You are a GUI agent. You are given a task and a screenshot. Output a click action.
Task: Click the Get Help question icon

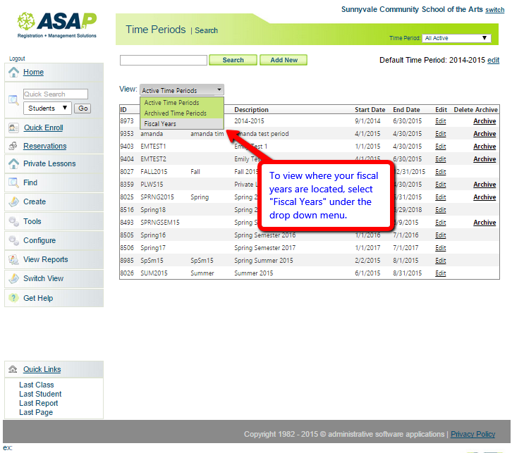pos(13,298)
